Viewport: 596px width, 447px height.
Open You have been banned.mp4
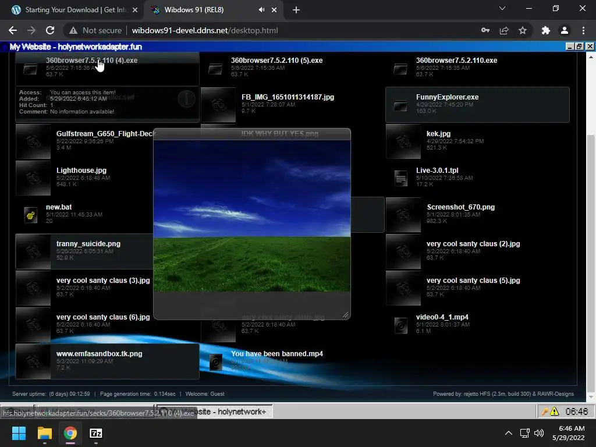[276, 354]
